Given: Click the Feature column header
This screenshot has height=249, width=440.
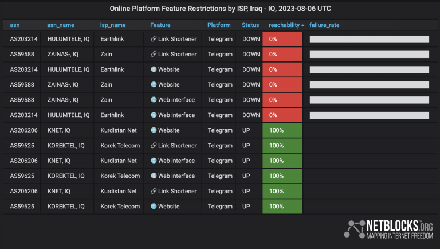Looking at the screenshot, I should click(160, 25).
